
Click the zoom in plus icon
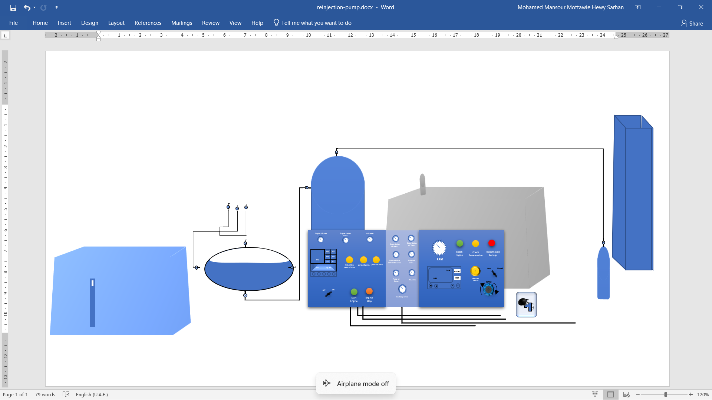click(x=691, y=394)
